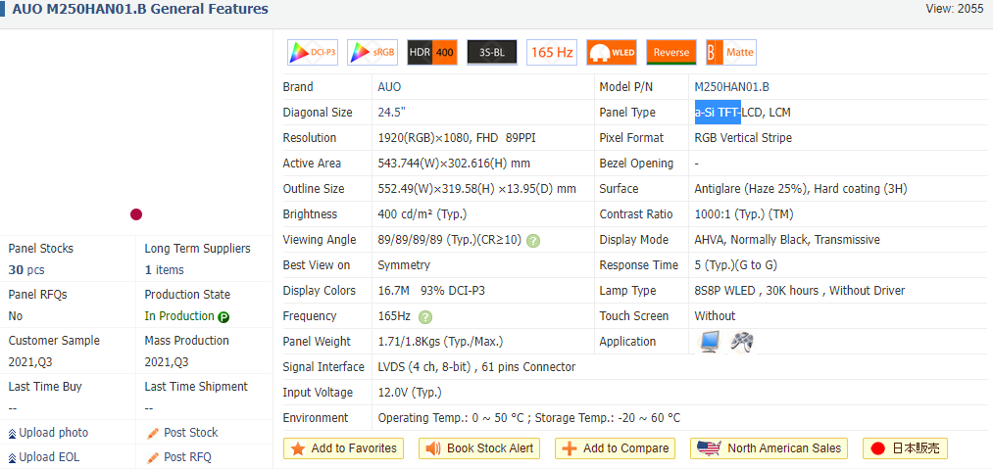The height and width of the screenshot is (470, 993).
Task: Click the 552.49(W)×319.58(H) outline size value
Action: 476,189
